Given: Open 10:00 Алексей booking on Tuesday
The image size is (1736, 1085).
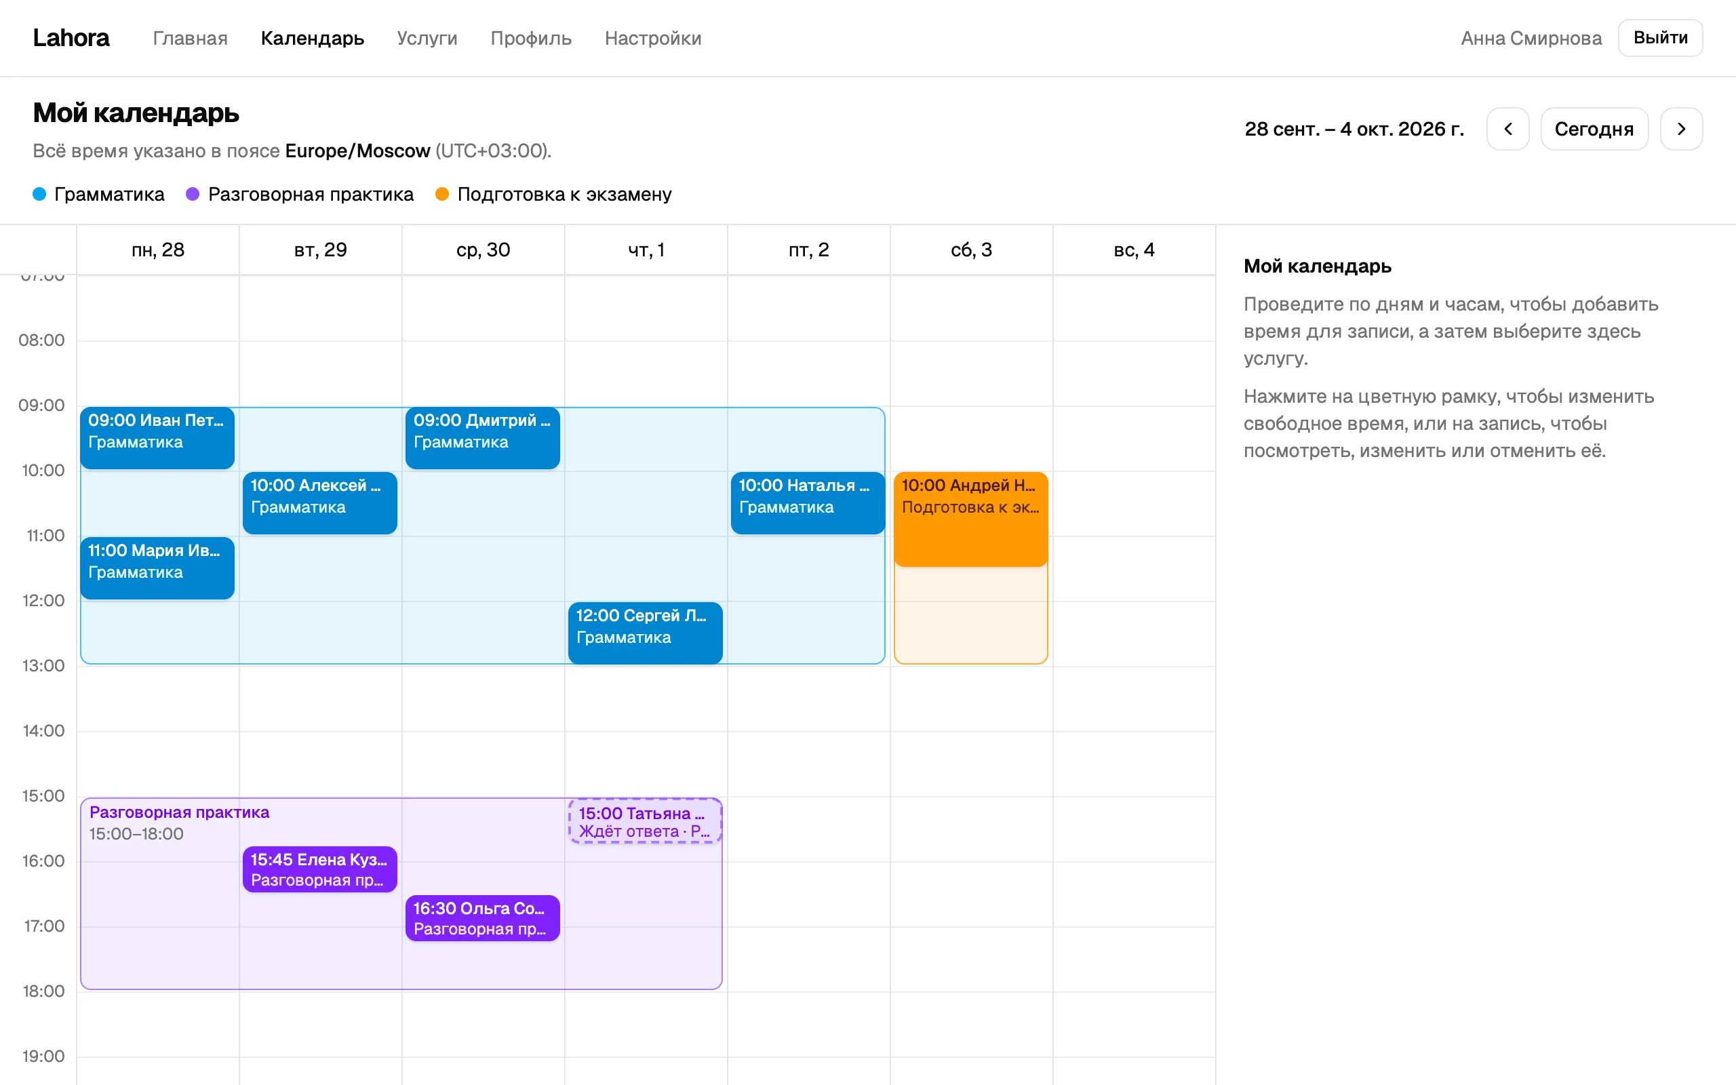Looking at the screenshot, I should point(320,502).
